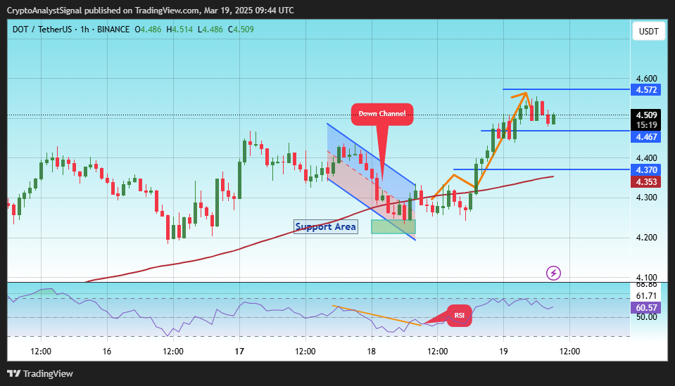Click the red 4.353 moving average label
The height and width of the screenshot is (386, 675).
646,182
